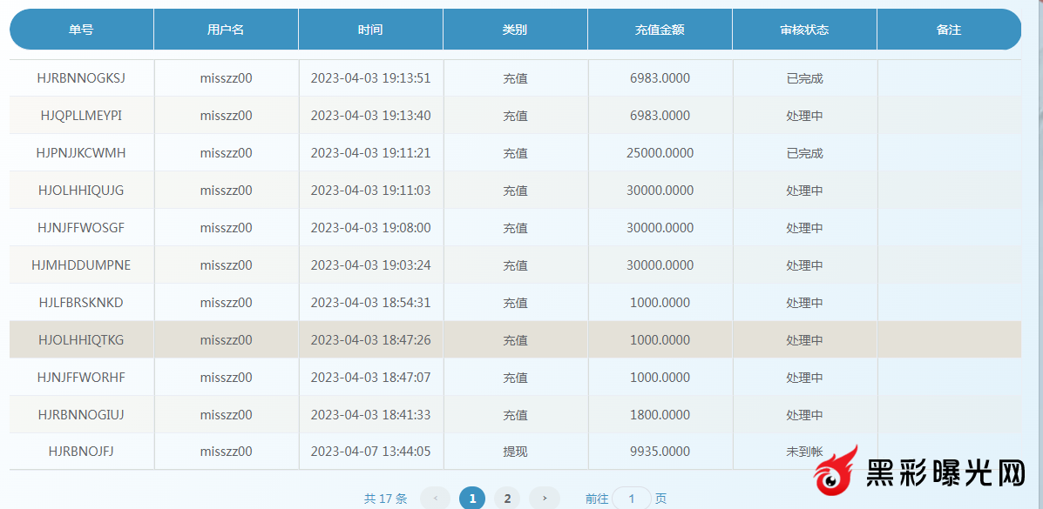Click 已完成 status for order HJPNJJKCWMH
Image resolution: width=1043 pixels, height=509 pixels.
pyautogui.click(x=804, y=153)
